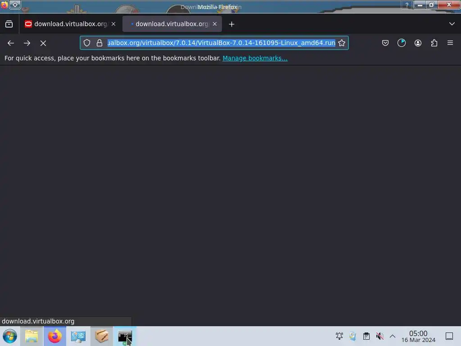Open file manager from taskbar

(32, 336)
